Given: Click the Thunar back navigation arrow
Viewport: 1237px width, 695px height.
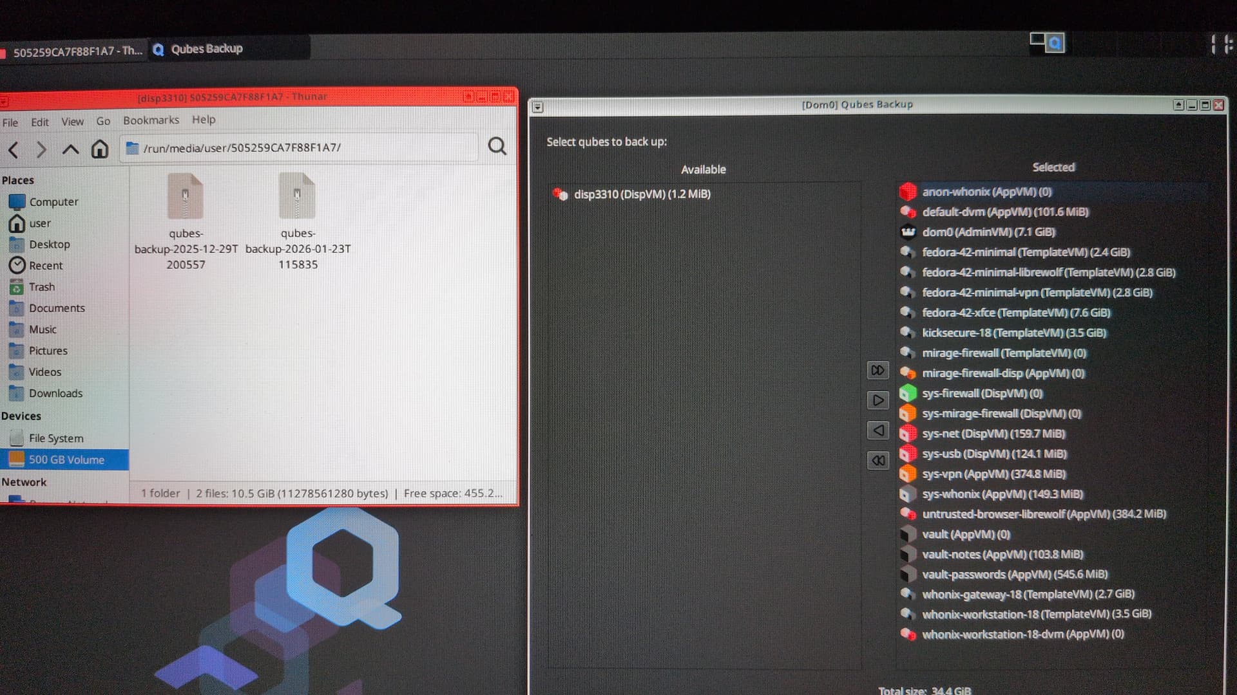Looking at the screenshot, I should point(14,150).
